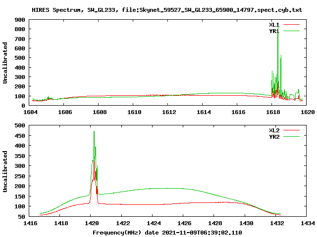This screenshot has height=237, width=317.
Task: Click the 50 y-axis tick label
Action: (x=22, y=217)
